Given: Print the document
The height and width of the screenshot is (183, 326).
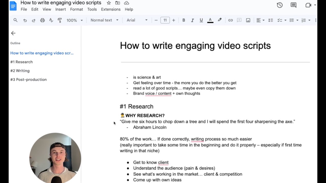Looking at the screenshot, I should click(42, 20).
